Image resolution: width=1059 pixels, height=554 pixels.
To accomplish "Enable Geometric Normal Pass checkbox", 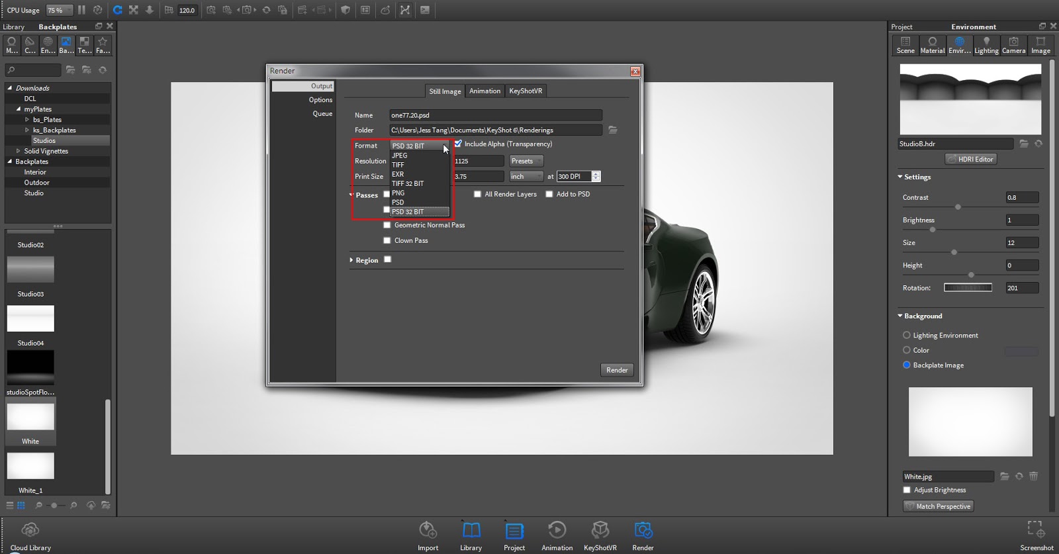I will tap(387, 225).
